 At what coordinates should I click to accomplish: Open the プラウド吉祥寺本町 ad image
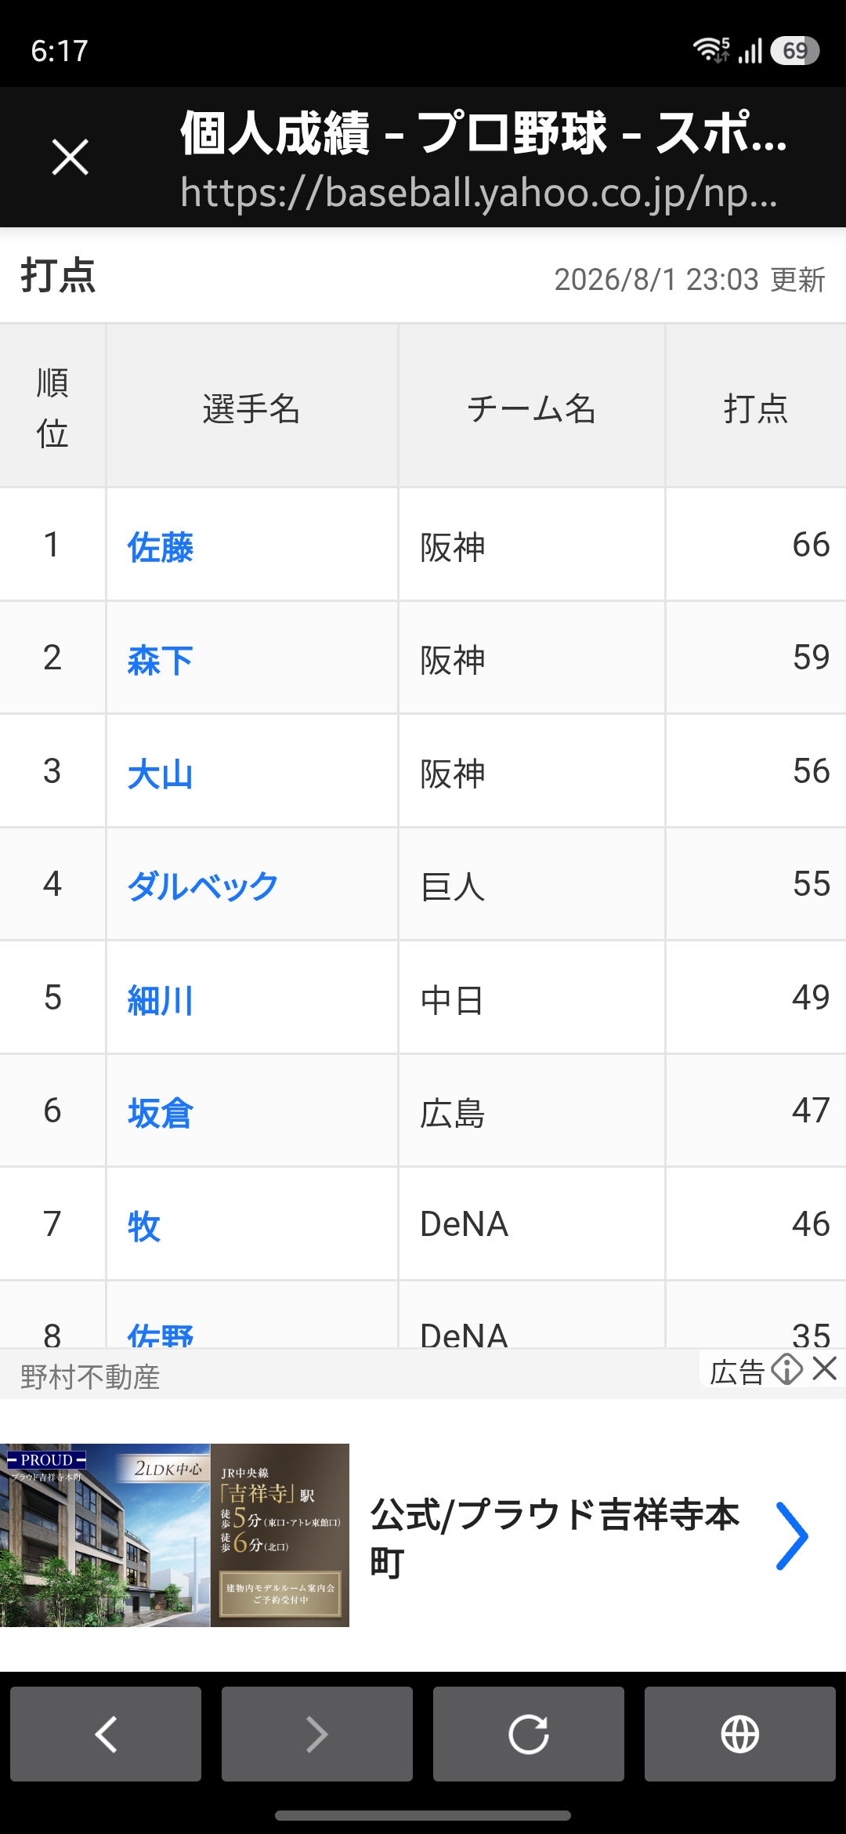tap(175, 1535)
